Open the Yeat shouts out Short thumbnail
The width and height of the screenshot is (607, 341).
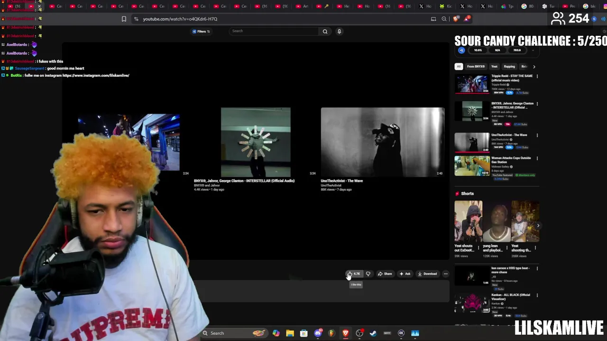(x=468, y=221)
